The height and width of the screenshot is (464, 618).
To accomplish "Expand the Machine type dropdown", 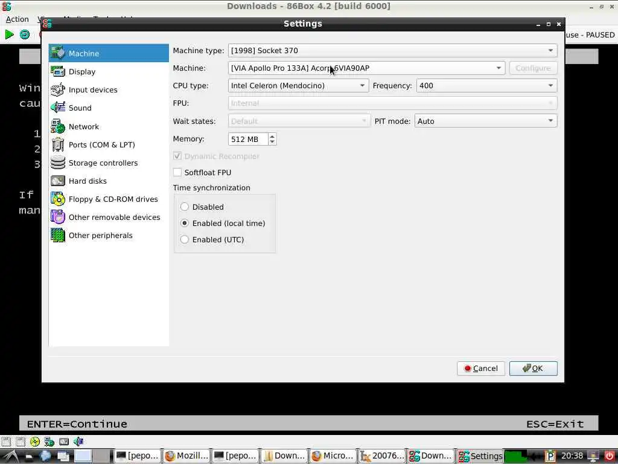I will pyautogui.click(x=392, y=51).
